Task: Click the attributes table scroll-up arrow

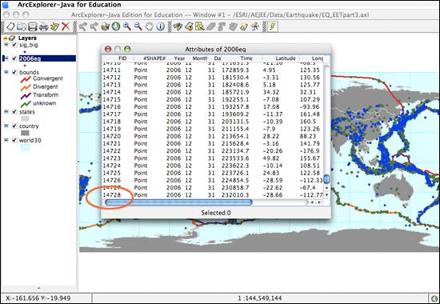Action: (x=326, y=187)
